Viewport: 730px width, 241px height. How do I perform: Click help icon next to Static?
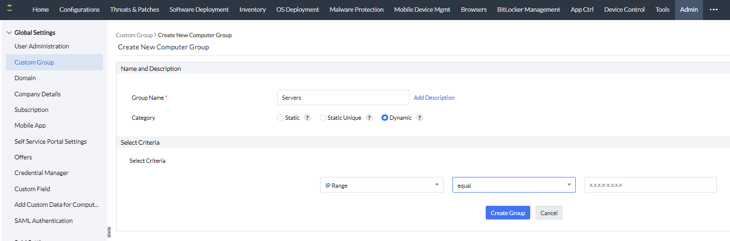pos(307,118)
